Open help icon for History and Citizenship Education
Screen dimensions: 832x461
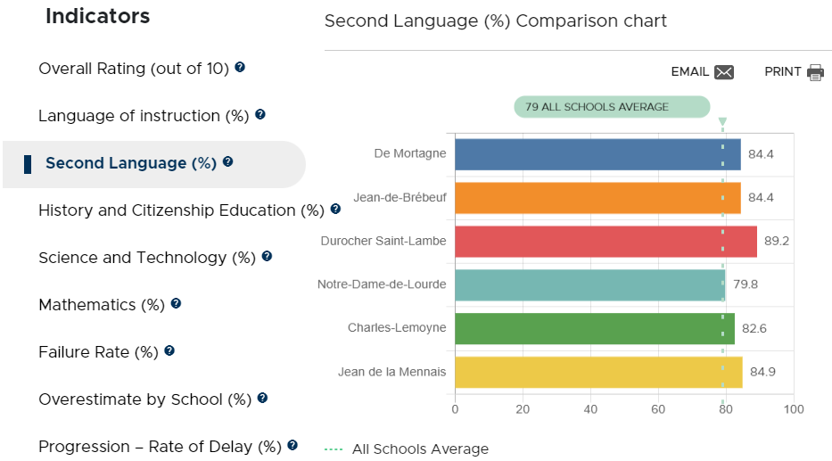tap(335, 209)
